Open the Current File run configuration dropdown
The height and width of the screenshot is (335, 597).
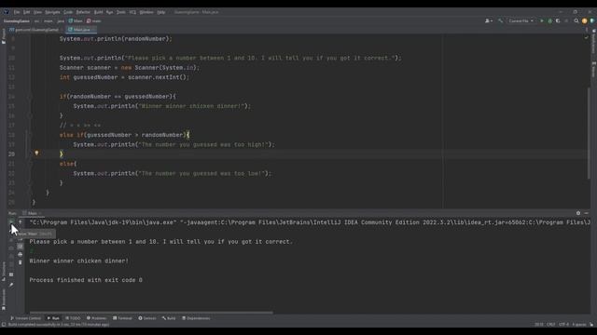click(521, 20)
